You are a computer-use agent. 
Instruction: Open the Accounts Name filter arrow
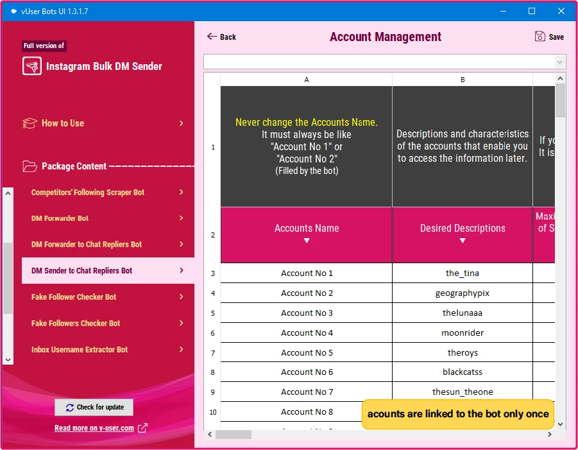(307, 241)
